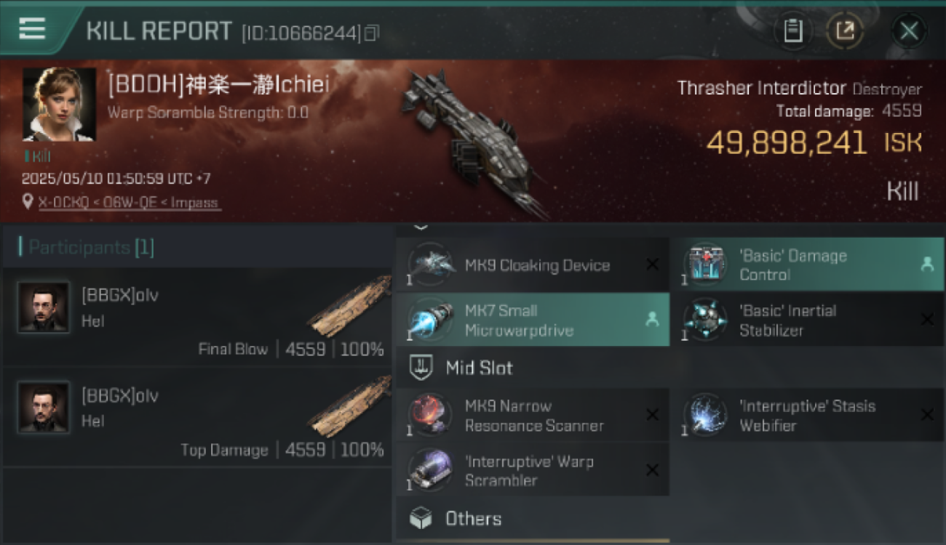Select the 'Basic' Damage Control module
The image size is (946, 545).
coord(806,265)
